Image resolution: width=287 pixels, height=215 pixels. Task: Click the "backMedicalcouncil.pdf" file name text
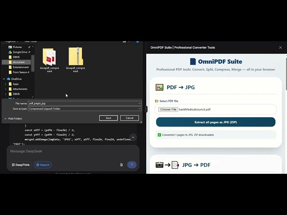tap(194, 109)
